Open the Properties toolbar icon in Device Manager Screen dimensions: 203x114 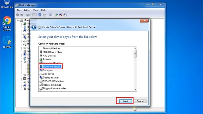tap(34, 15)
